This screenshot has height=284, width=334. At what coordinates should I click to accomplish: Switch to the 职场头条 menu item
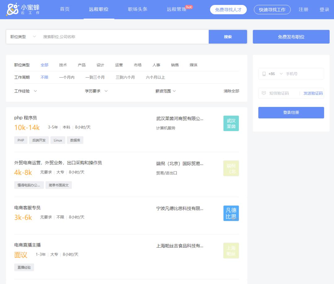point(137,9)
